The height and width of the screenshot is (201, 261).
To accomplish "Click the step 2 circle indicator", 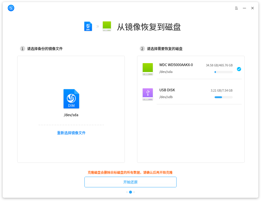I will (141, 49).
